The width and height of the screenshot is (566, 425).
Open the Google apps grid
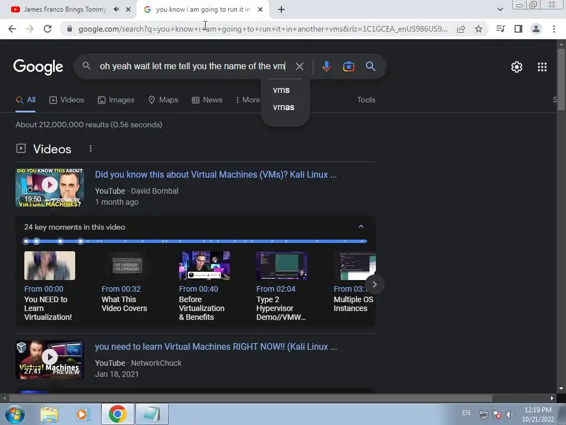[x=542, y=67]
